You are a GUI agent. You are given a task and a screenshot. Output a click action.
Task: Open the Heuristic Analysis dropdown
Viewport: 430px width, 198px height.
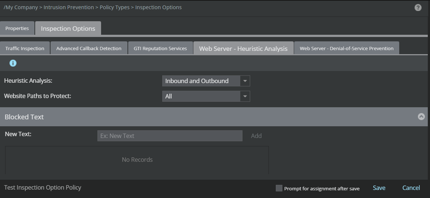click(206, 81)
